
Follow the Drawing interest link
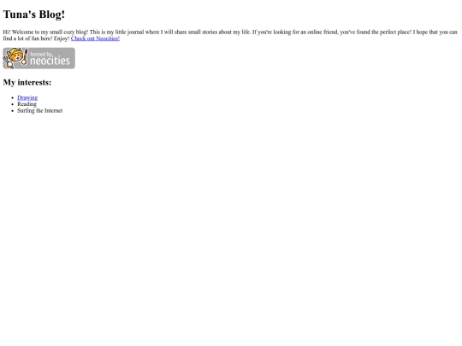pyautogui.click(x=27, y=97)
